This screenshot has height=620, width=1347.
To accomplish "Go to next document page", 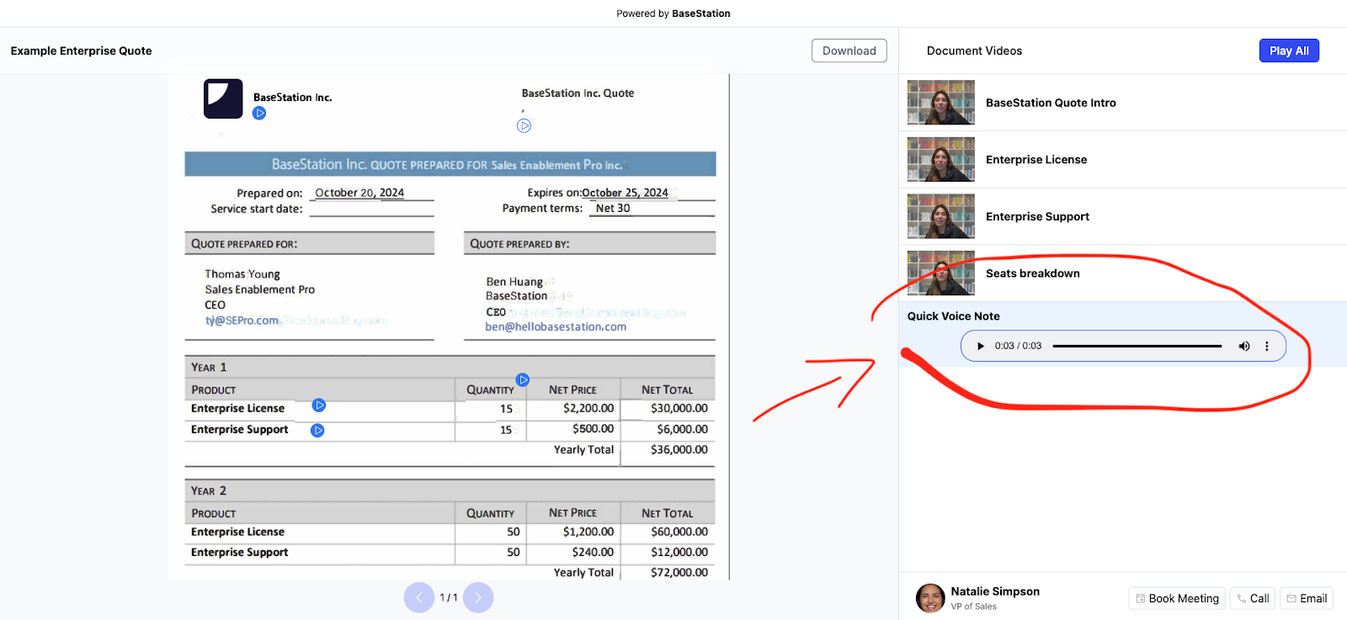I will (x=478, y=597).
